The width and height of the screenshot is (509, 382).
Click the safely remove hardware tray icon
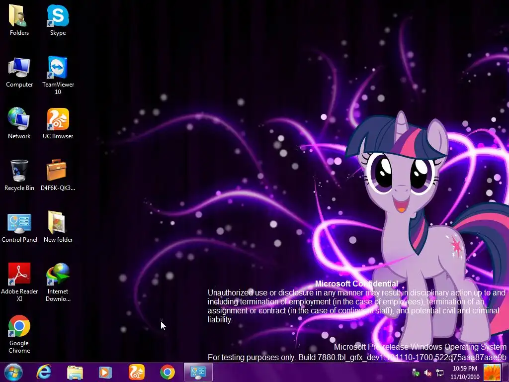[416, 373]
